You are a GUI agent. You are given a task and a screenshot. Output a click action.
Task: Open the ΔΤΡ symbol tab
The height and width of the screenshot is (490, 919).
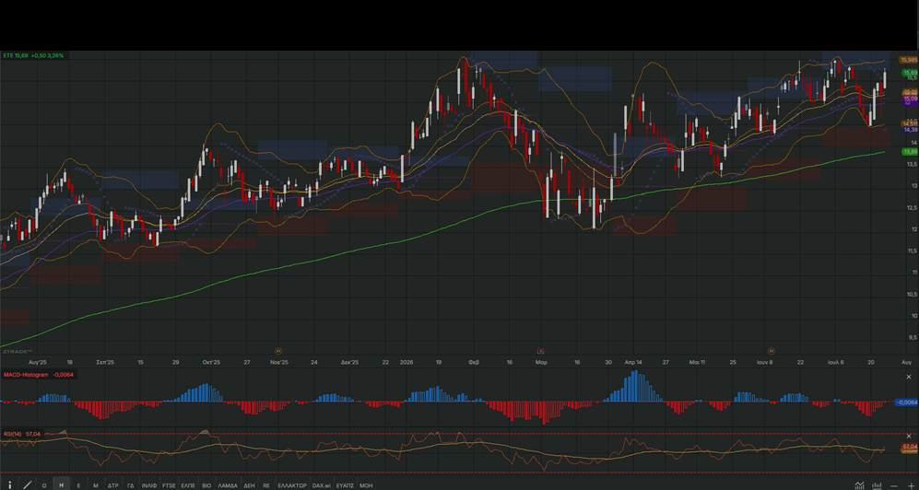tap(113, 485)
